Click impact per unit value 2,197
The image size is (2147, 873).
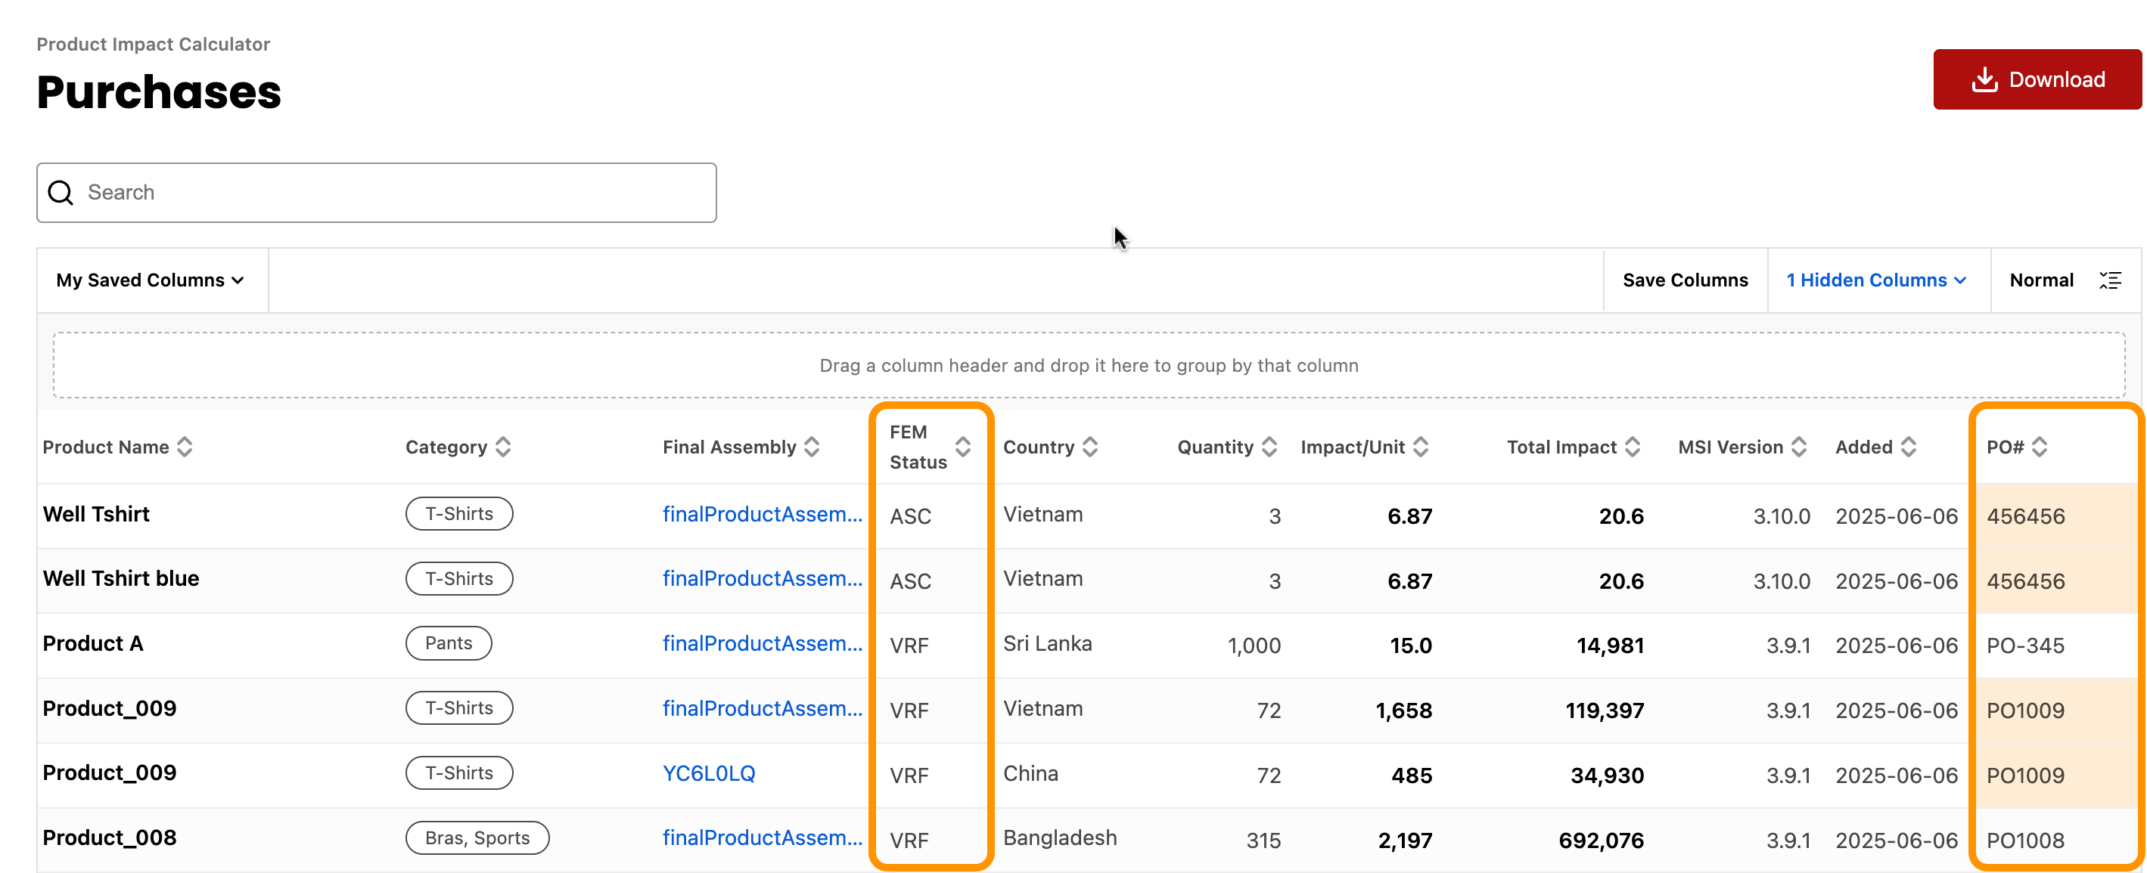click(x=1405, y=840)
